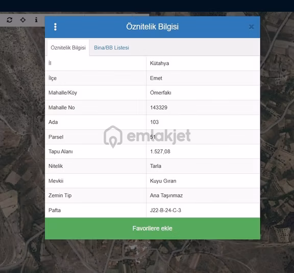Click the İlçe label
294x273 pixels.
(x=53, y=78)
